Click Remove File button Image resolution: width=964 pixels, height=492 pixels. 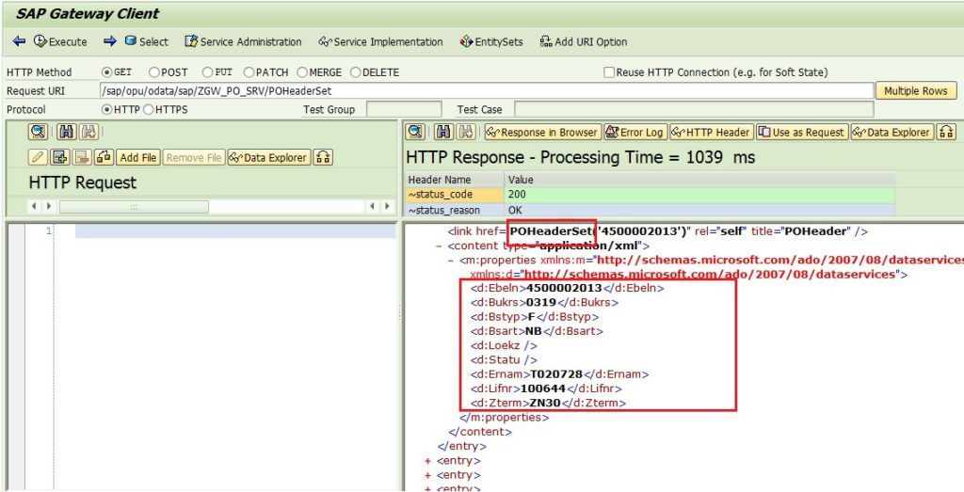pyautogui.click(x=194, y=157)
